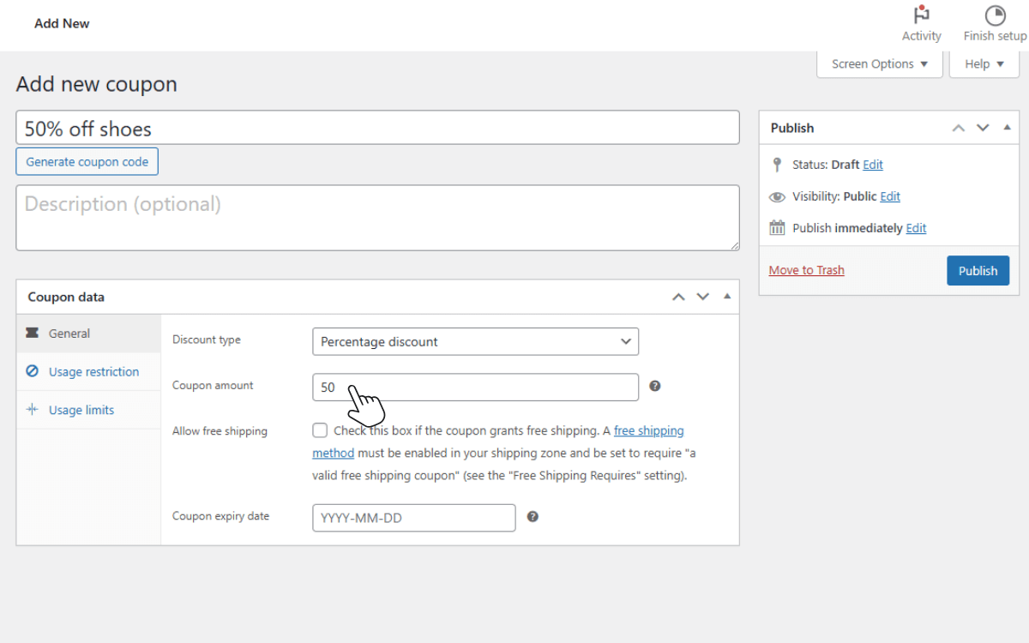The height and width of the screenshot is (643, 1029).
Task: Move Coupon data panel up arrow
Action: pos(678,297)
